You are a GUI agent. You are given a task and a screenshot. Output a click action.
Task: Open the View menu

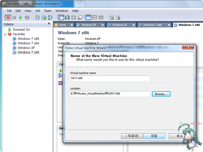28,11
